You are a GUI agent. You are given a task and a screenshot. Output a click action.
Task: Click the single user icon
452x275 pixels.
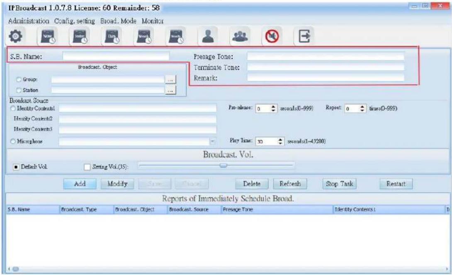tap(208, 36)
